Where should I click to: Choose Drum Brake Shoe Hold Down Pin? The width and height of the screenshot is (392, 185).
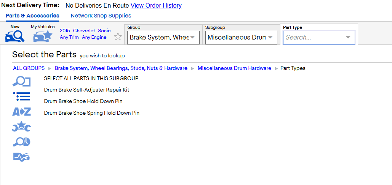pyautogui.click(x=83, y=101)
